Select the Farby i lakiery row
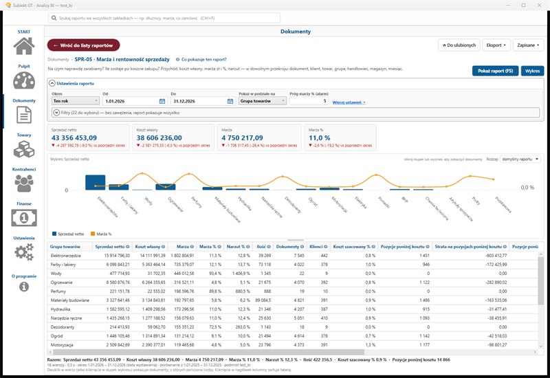Viewport: 550px width, 378px height. point(293,265)
